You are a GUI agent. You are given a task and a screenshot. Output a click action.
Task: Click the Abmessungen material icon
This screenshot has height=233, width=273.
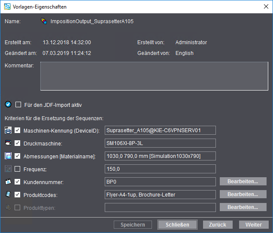click(x=8, y=156)
